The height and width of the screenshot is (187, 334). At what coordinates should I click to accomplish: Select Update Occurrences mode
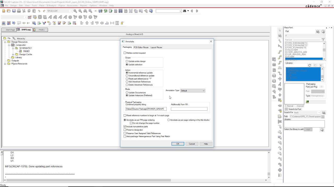pyautogui.click(x=127, y=92)
